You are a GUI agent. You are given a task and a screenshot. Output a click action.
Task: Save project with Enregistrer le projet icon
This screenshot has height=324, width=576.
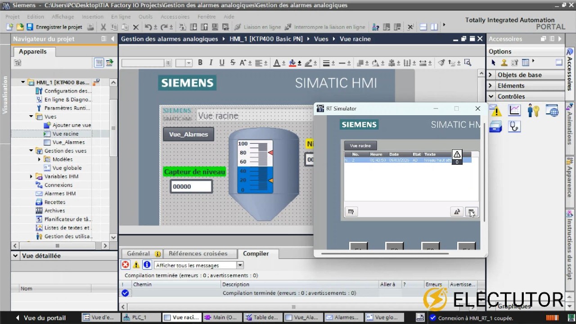[30, 27]
